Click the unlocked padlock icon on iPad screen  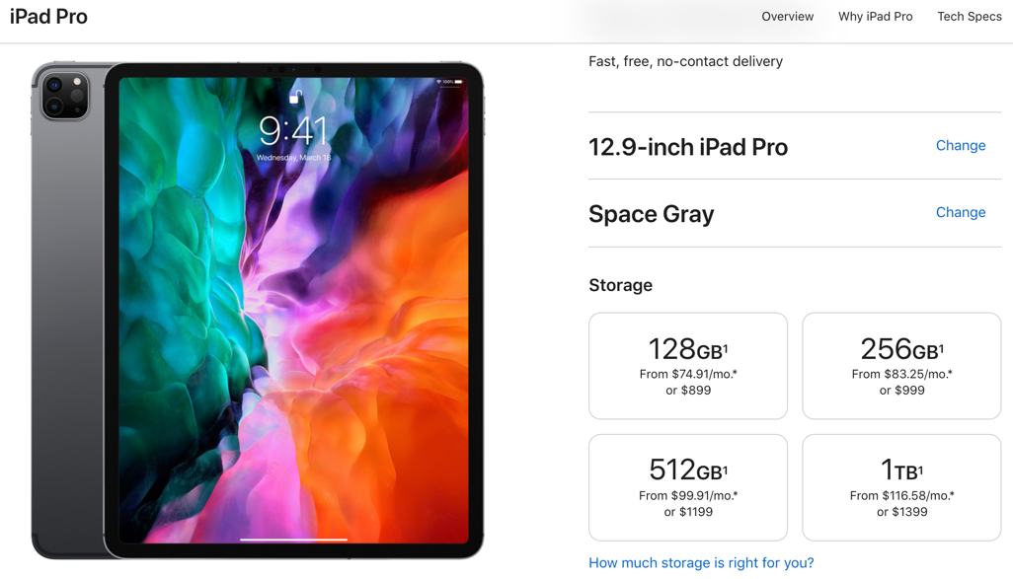(295, 97)
